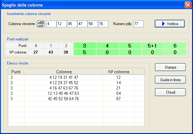Image resolution: width=193 pixels, height=134 pixels.
Task: Click the Stampa button
Action: click(x=170, y=67)
